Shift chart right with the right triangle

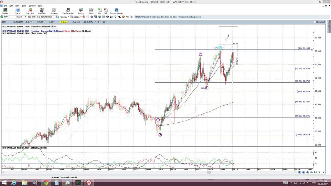coord(323,172)
